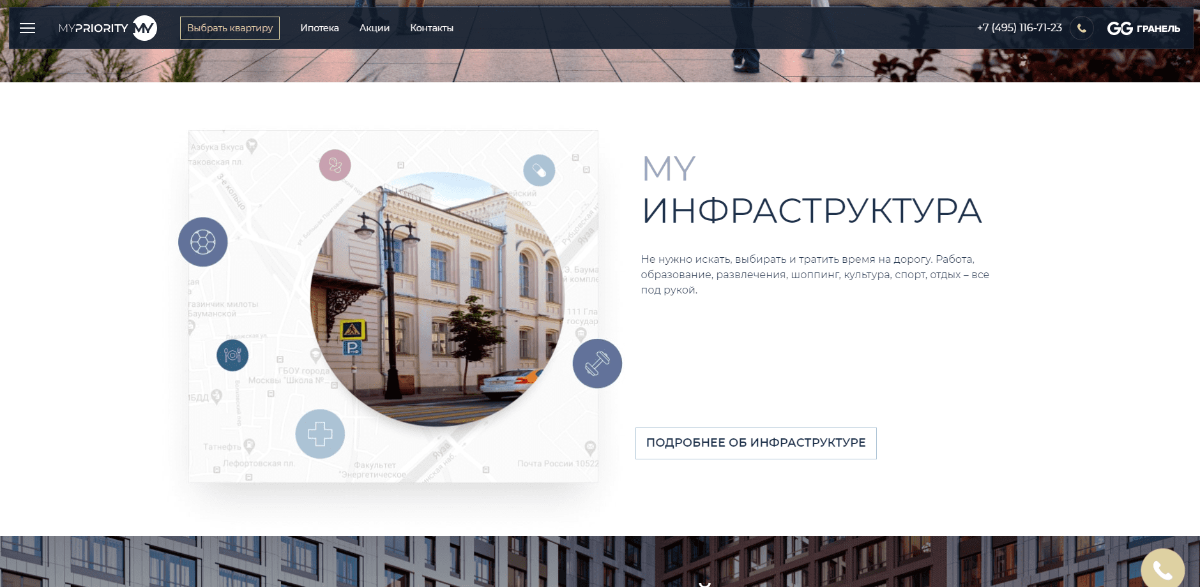Go to the Акции page
Viewport: 1200px width, 587px height.
click(x=374, y=28)
